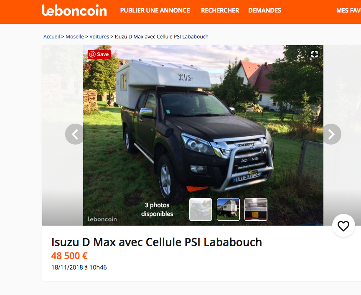Add listing to favorites with heart icon
The image size is (361, 295).
coord(343,226)
